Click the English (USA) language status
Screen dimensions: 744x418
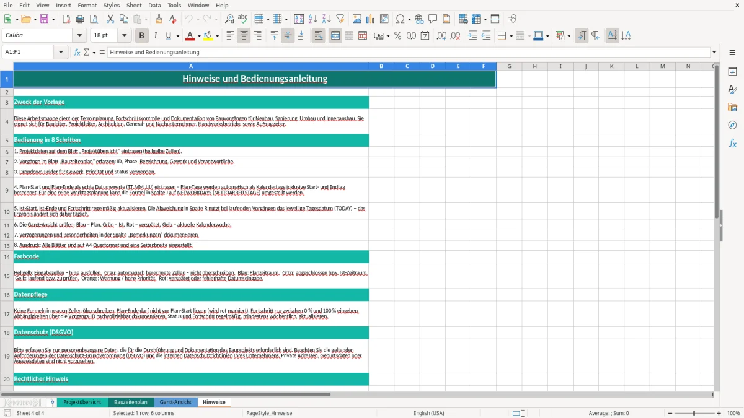[428, 413]
